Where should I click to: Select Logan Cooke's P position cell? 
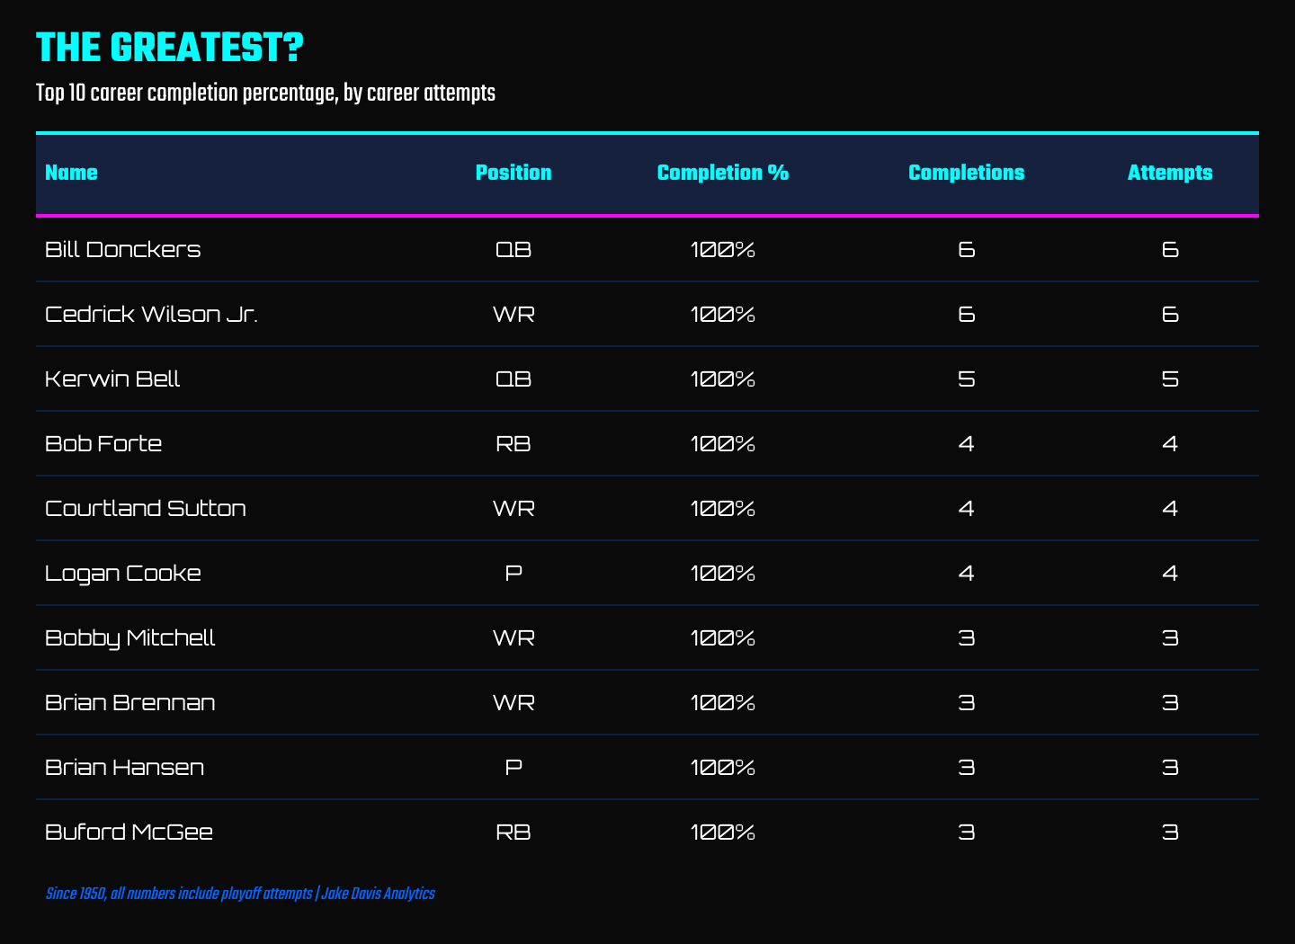click(x=514, y=573)
